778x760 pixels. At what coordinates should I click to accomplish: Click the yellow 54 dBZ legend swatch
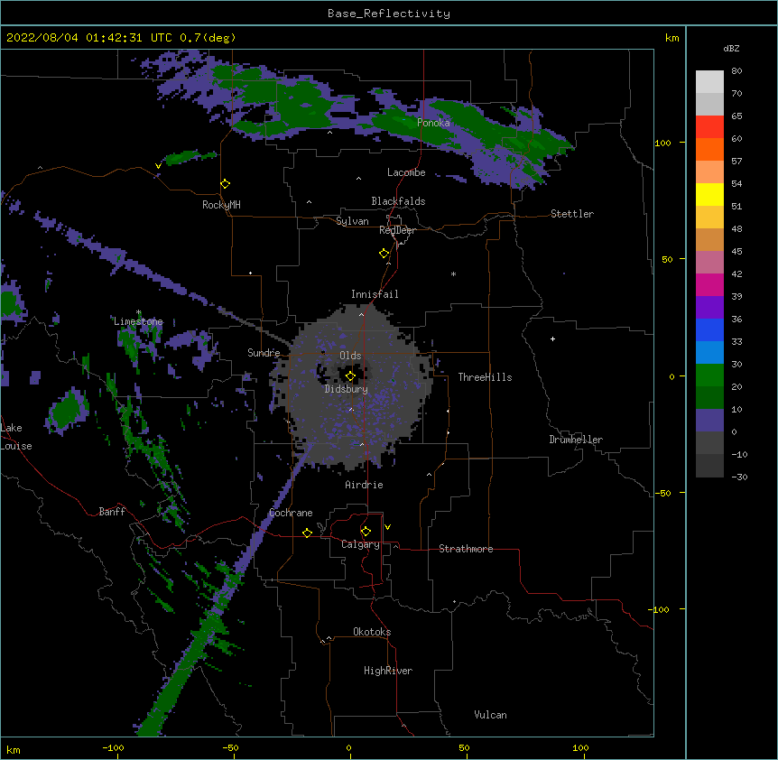click(x=709, y=194)
